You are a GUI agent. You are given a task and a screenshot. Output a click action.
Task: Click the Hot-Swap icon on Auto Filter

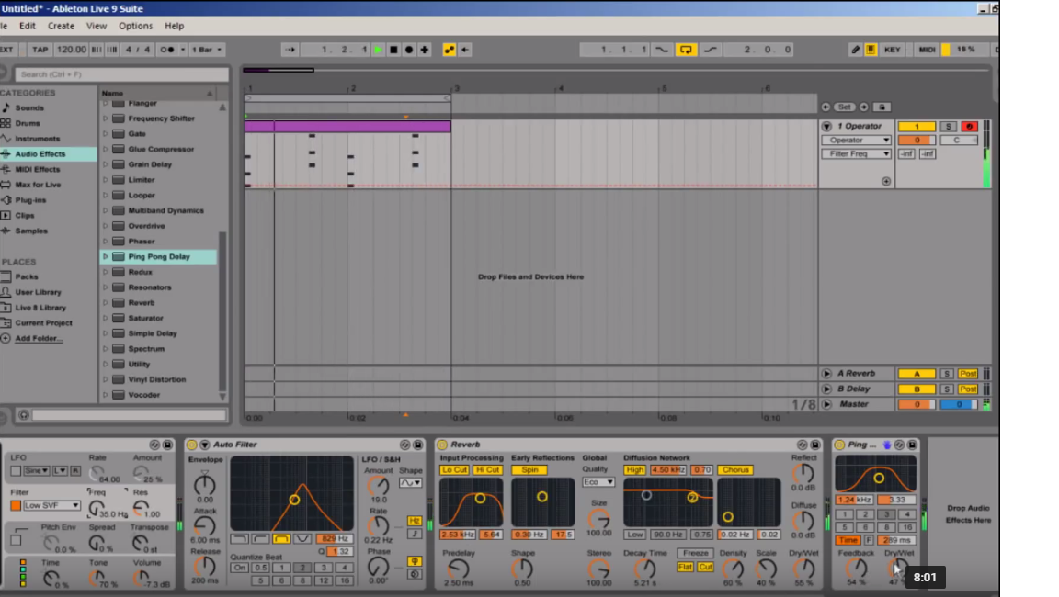404,445
